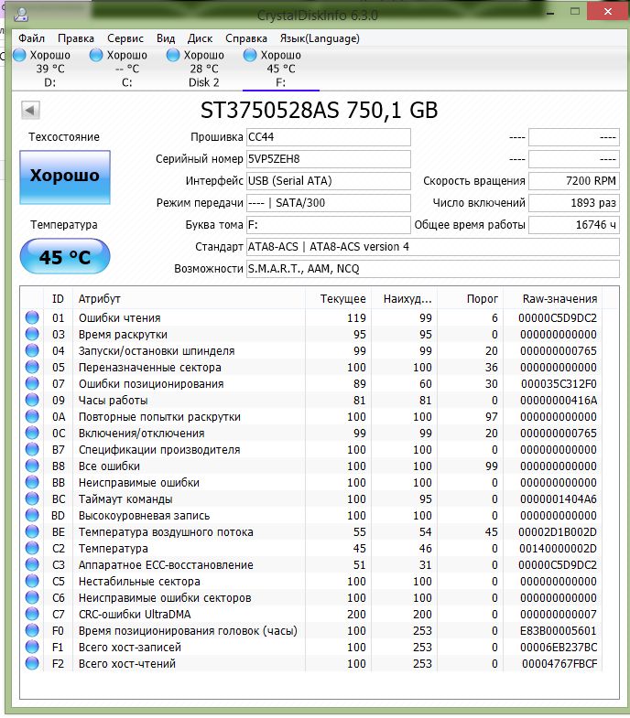Click status icon for Переназначенные сектора
This screenshot has height=718, width=630.
pos(32,367)
